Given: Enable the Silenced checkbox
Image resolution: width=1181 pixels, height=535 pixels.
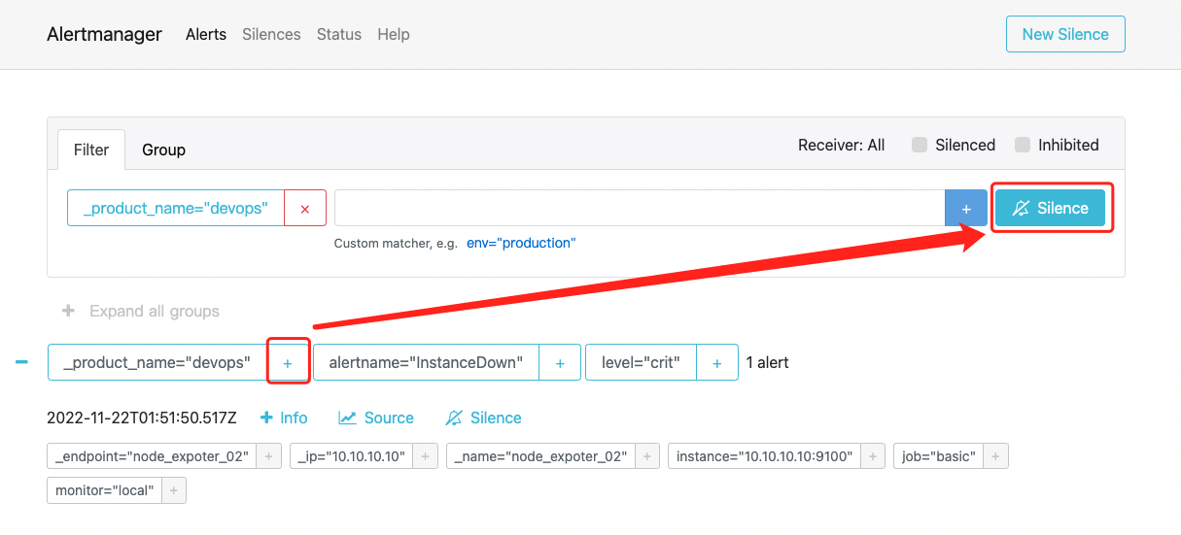Looking at the screenshot, I should click(x=920, y=145).
